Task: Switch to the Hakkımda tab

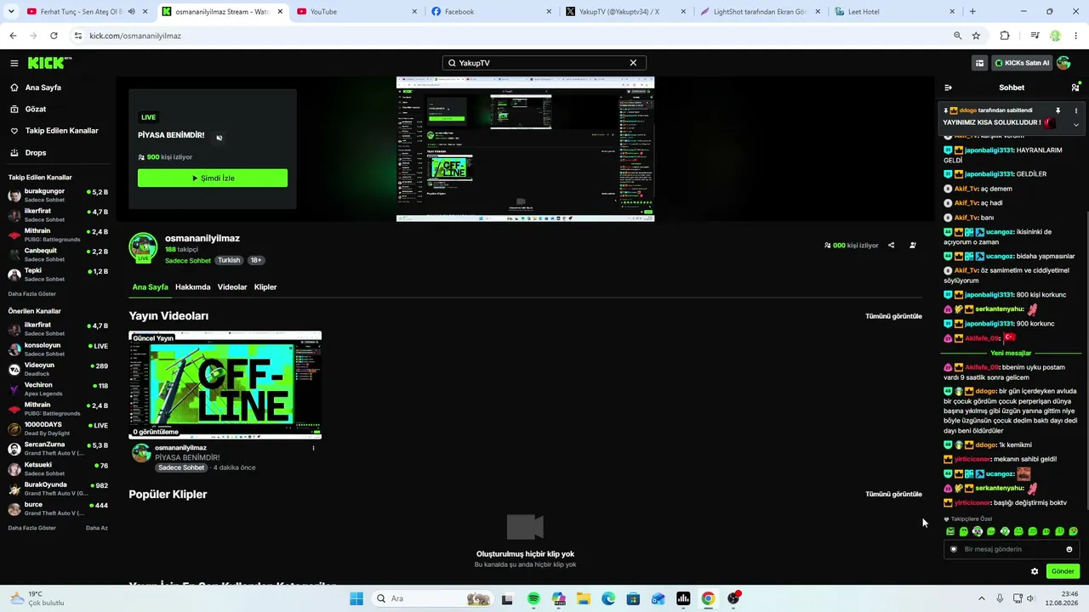Action: tap(192, 287)
